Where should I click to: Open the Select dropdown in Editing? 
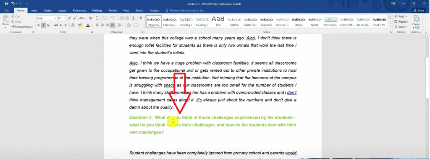(401, 27)
